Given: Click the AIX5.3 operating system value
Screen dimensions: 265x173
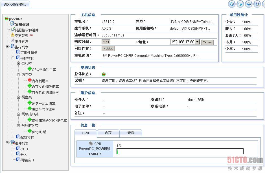Looking at the screenshot, I should (106, 29).
